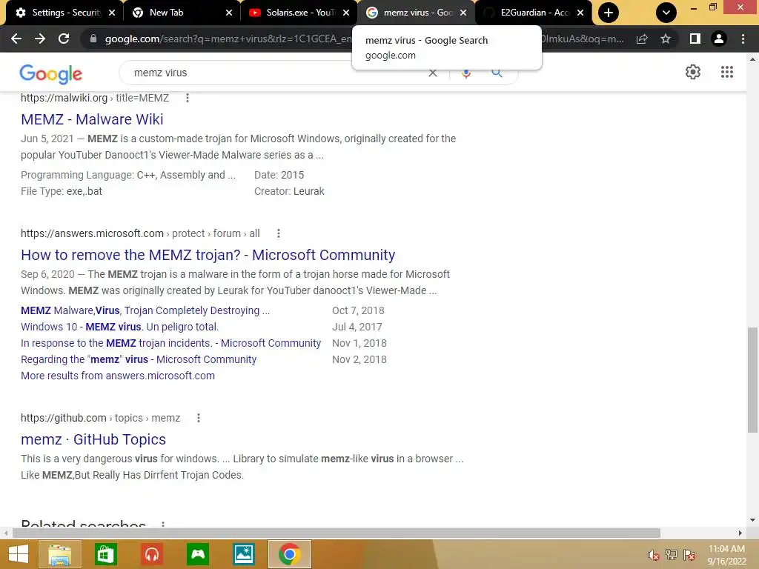The width and height of the screenshot is (759, 569).
Task: Open the tab search dropdown arrow
Action: tap(666, 13)
